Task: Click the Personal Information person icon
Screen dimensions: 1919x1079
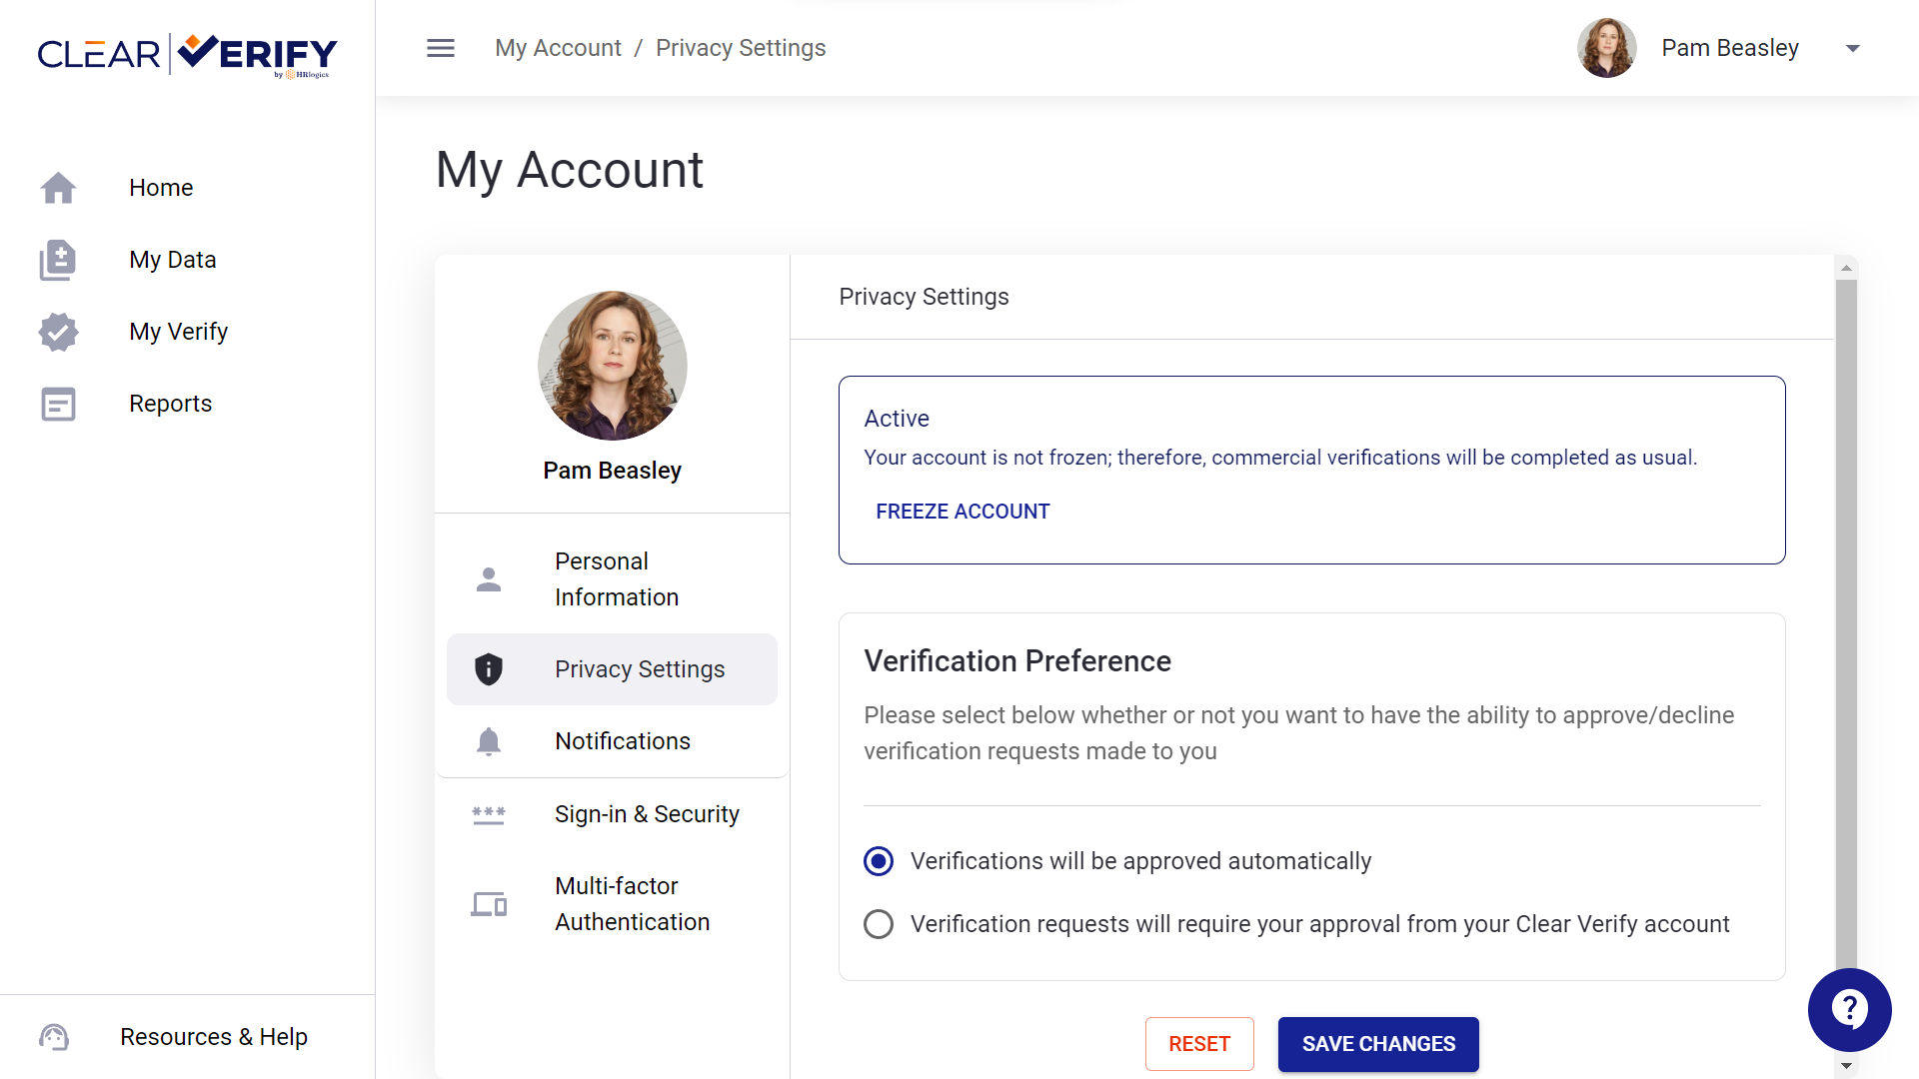Action: coord(489,579)
